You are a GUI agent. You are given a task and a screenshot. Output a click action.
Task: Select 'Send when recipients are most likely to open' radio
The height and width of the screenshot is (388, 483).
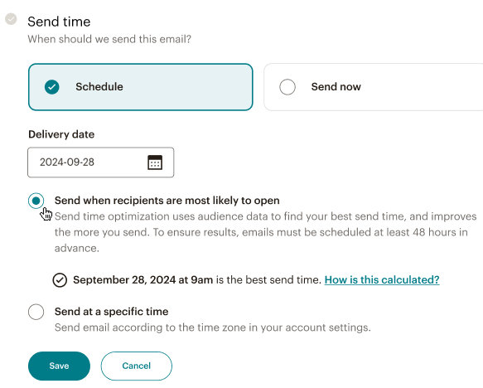[36, 201]
